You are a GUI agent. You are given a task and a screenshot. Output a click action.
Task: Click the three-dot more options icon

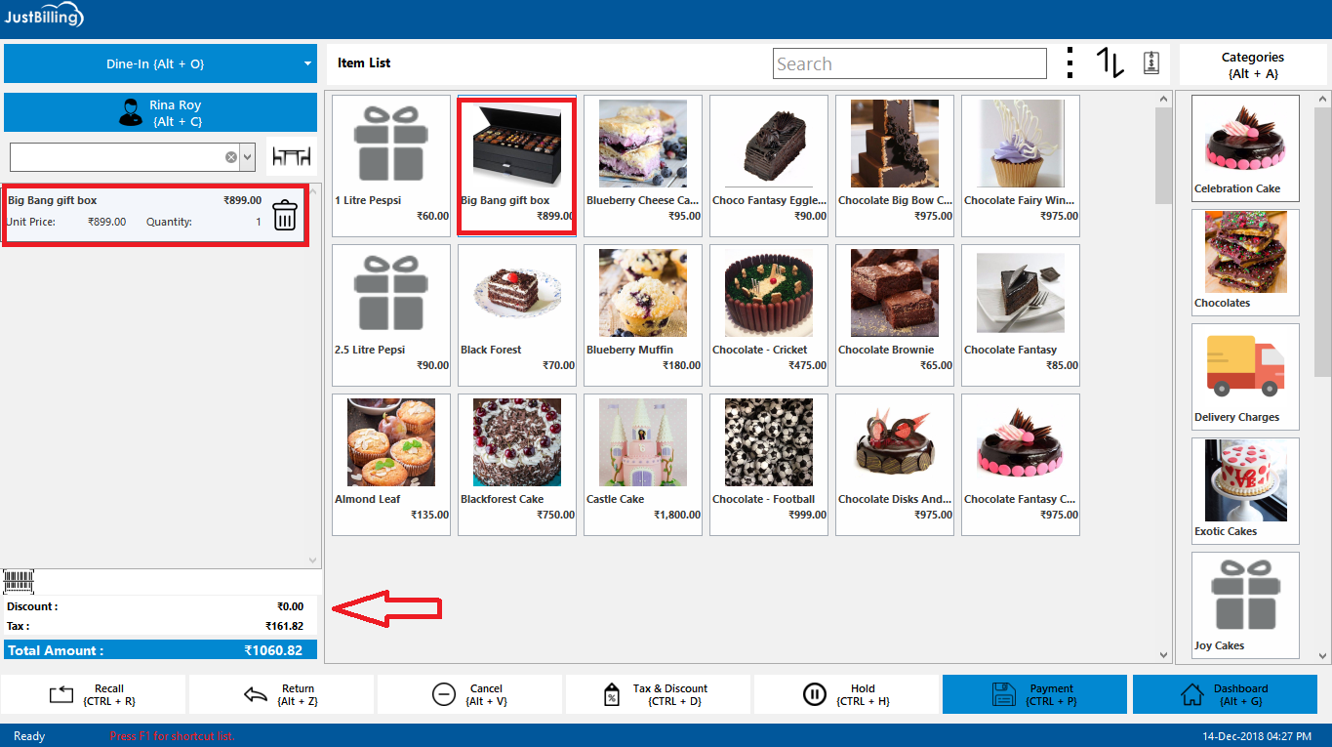click(x=1070, y=62)
